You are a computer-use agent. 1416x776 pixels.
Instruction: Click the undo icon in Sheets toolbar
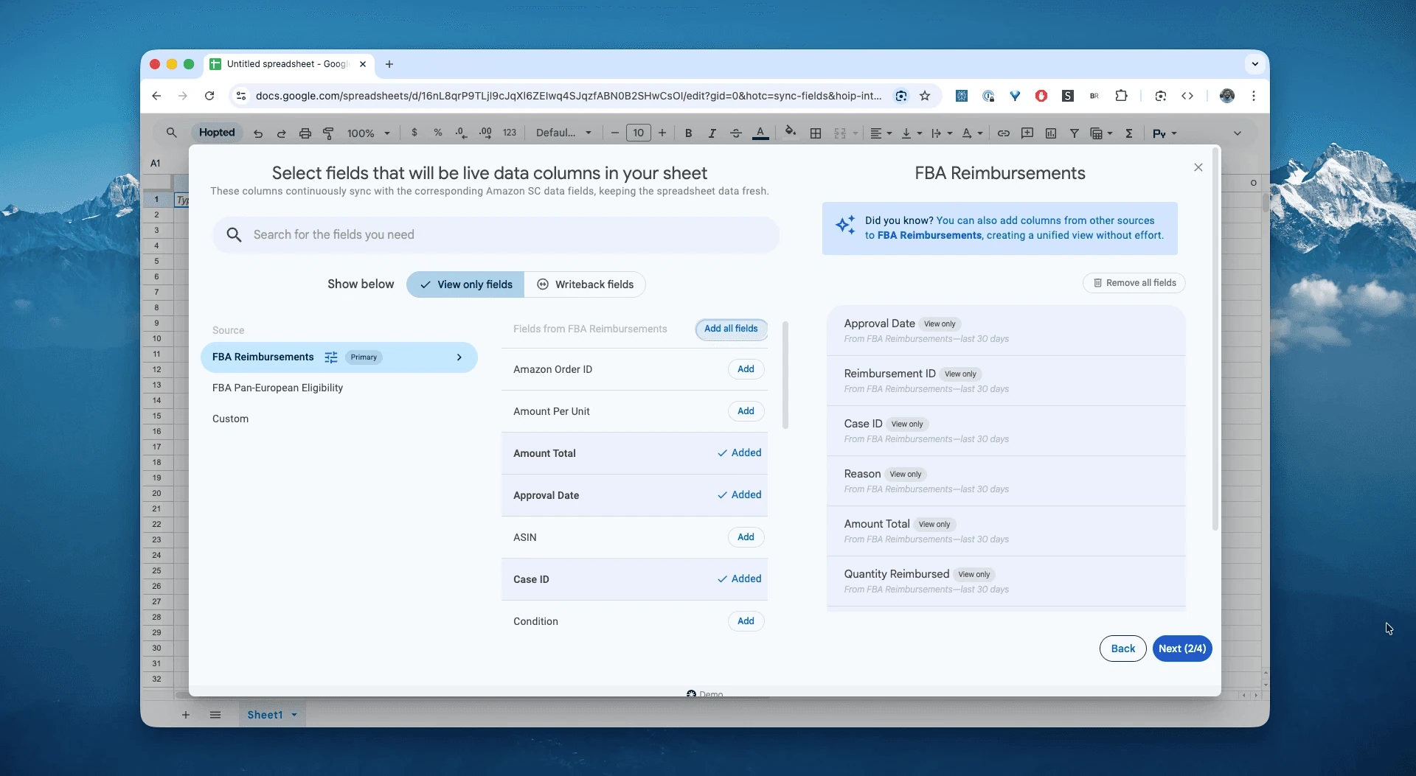click(x=258, y=133)
